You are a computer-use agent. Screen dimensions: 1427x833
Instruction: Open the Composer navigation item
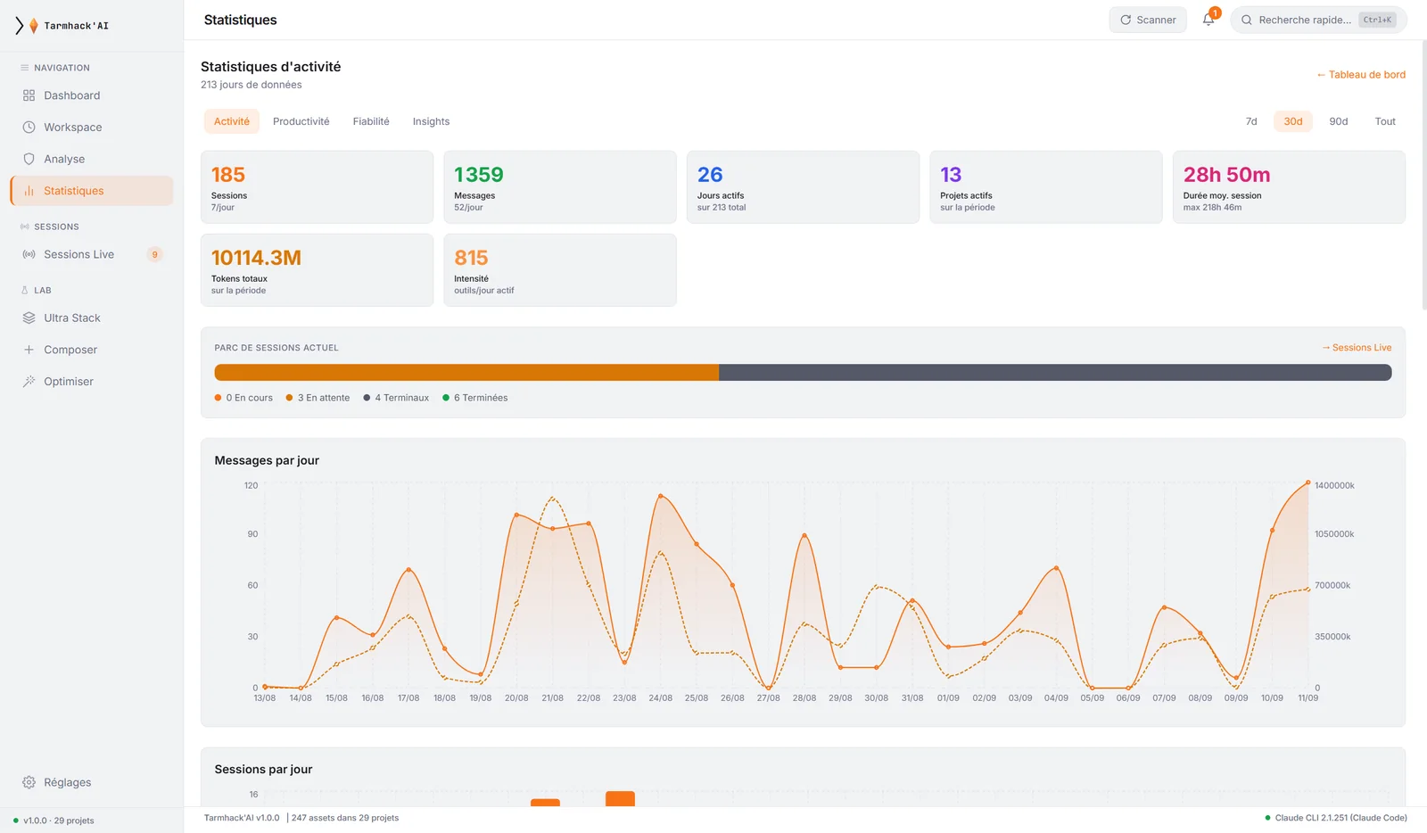[92, 350]
